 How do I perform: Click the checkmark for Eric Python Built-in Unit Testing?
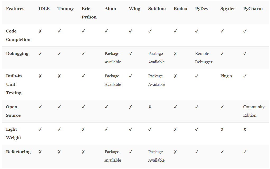[x=83, y=76]
